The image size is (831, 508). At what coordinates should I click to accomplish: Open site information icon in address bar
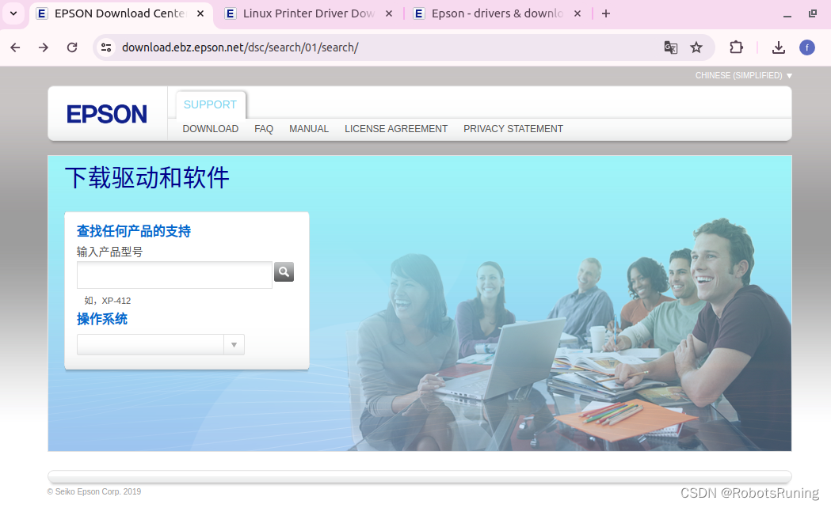(106, 47)
